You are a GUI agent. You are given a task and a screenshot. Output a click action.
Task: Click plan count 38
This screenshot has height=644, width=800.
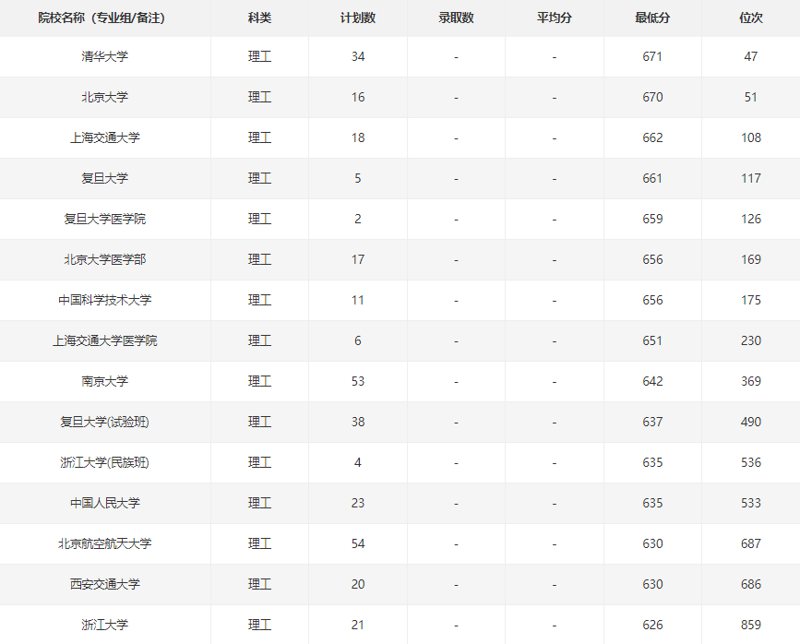[358, 422]
